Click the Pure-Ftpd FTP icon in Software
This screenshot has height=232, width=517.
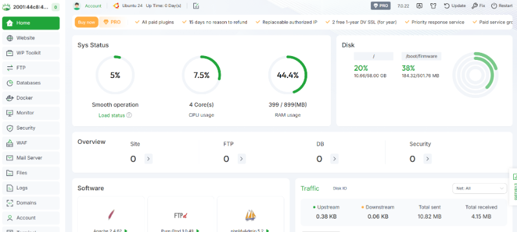tap(181, 216)
